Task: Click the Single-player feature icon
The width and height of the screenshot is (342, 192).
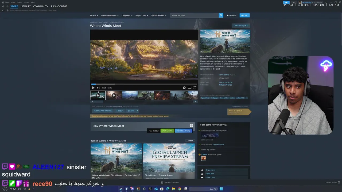Action: click(x=202, y=170)
